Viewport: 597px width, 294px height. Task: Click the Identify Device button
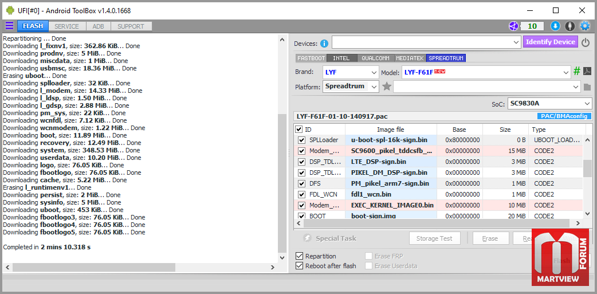[551, 42]
